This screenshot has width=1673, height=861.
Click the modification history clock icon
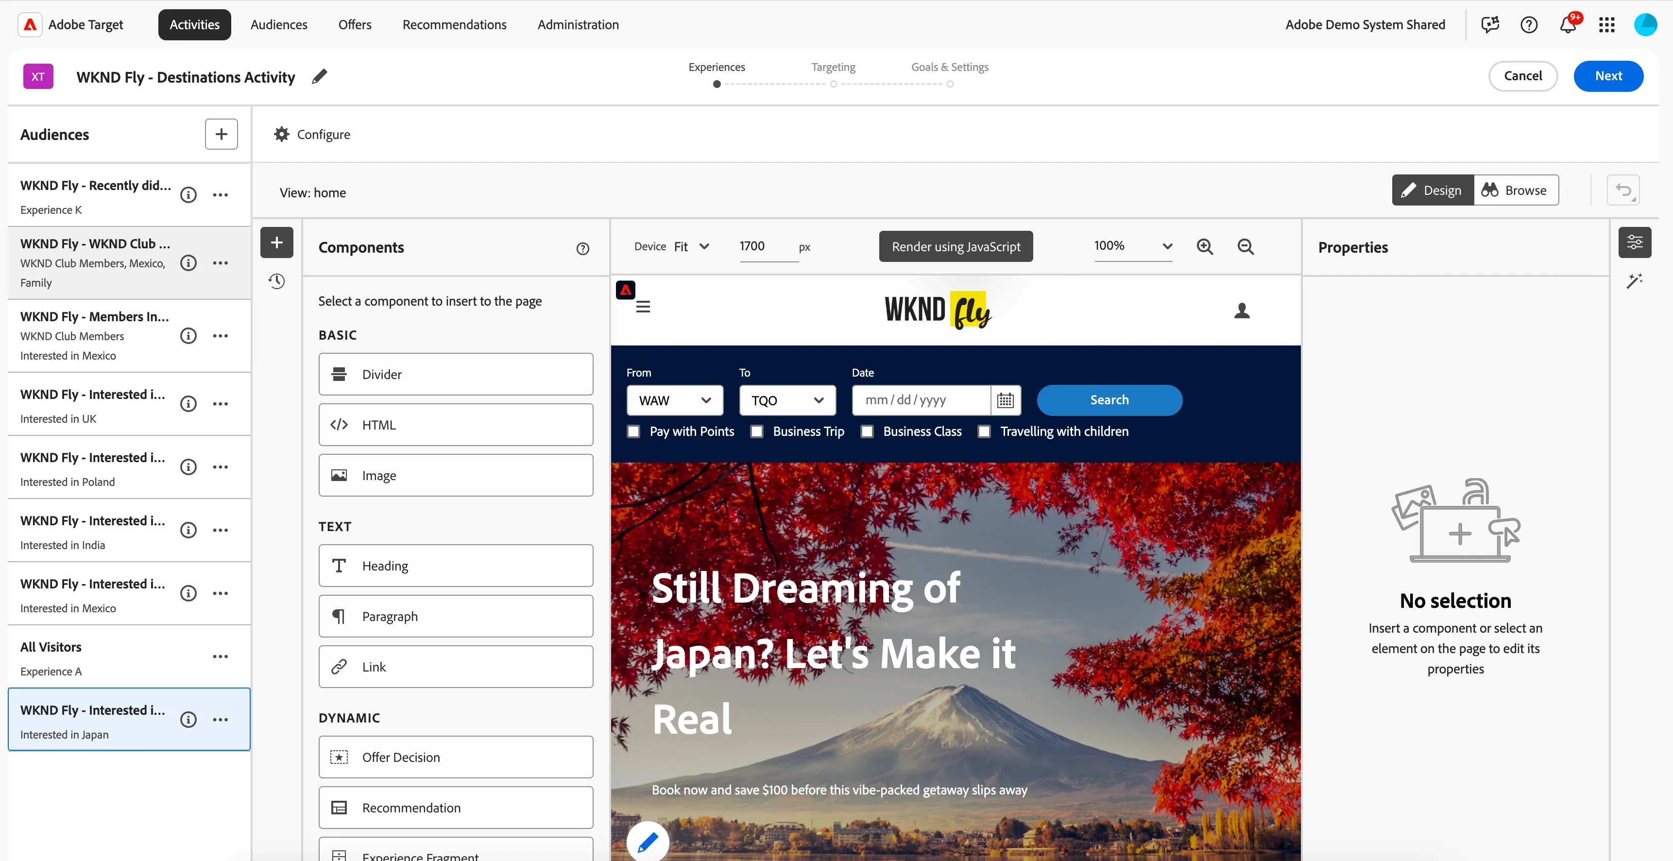(277, 281)
